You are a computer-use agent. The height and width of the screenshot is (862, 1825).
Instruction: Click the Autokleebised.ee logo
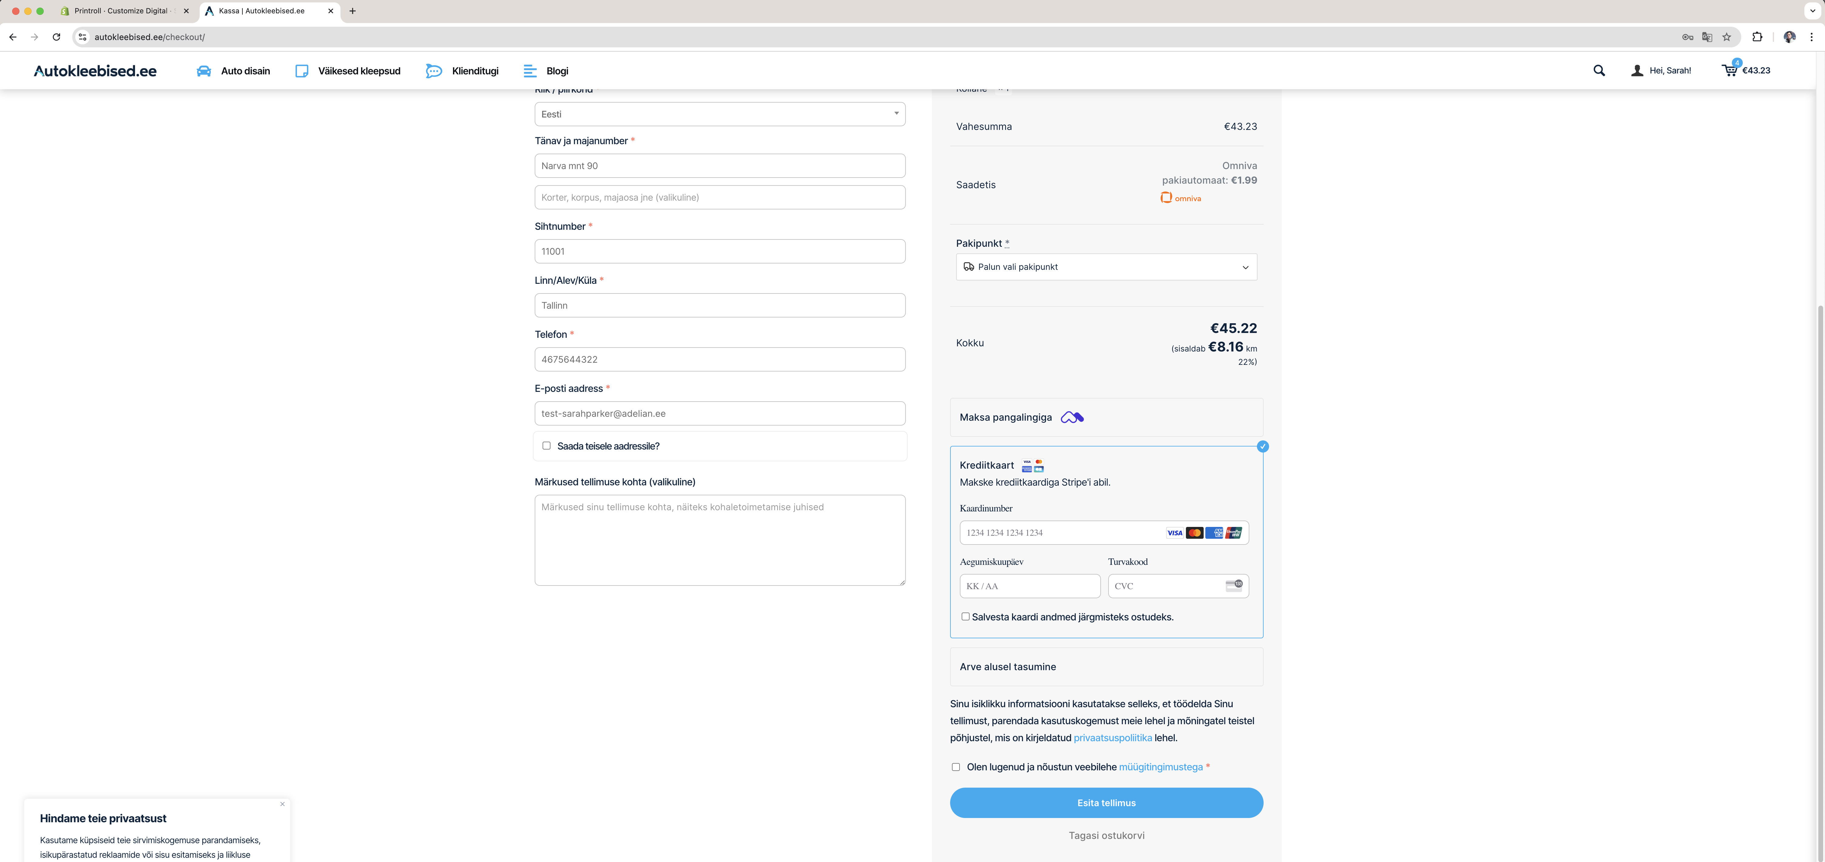pyautogui.click(x=95, y=71)
